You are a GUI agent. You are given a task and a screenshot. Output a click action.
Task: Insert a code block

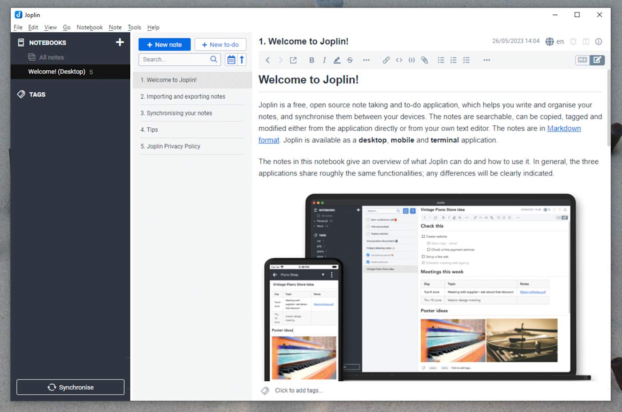[412, 60]
